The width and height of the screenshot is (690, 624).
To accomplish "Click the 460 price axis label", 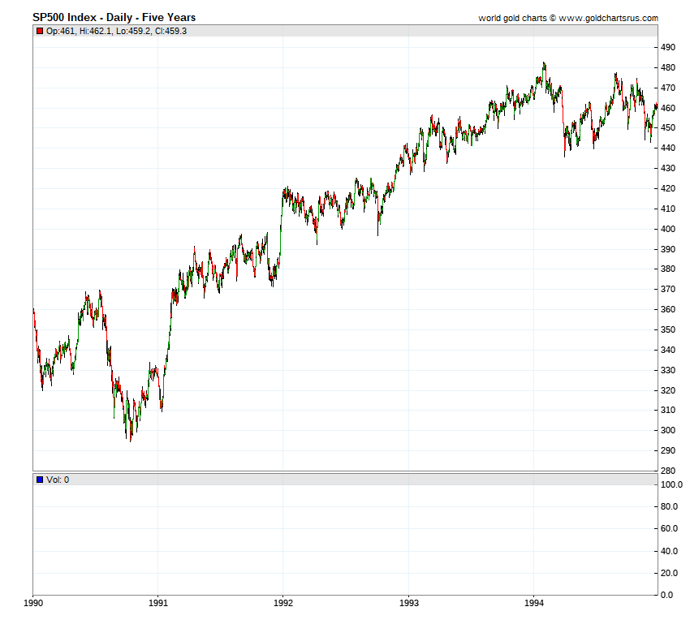I will click(668, 108).
